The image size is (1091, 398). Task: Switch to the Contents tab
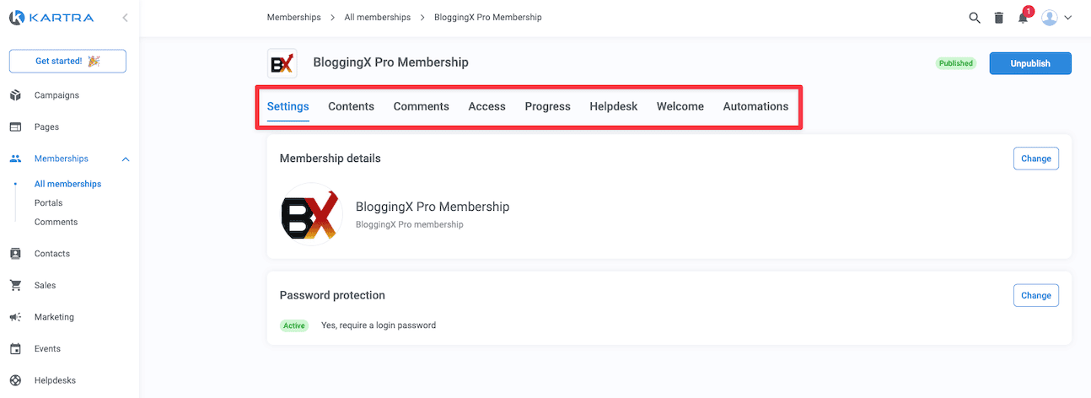(x=351, y=106)
